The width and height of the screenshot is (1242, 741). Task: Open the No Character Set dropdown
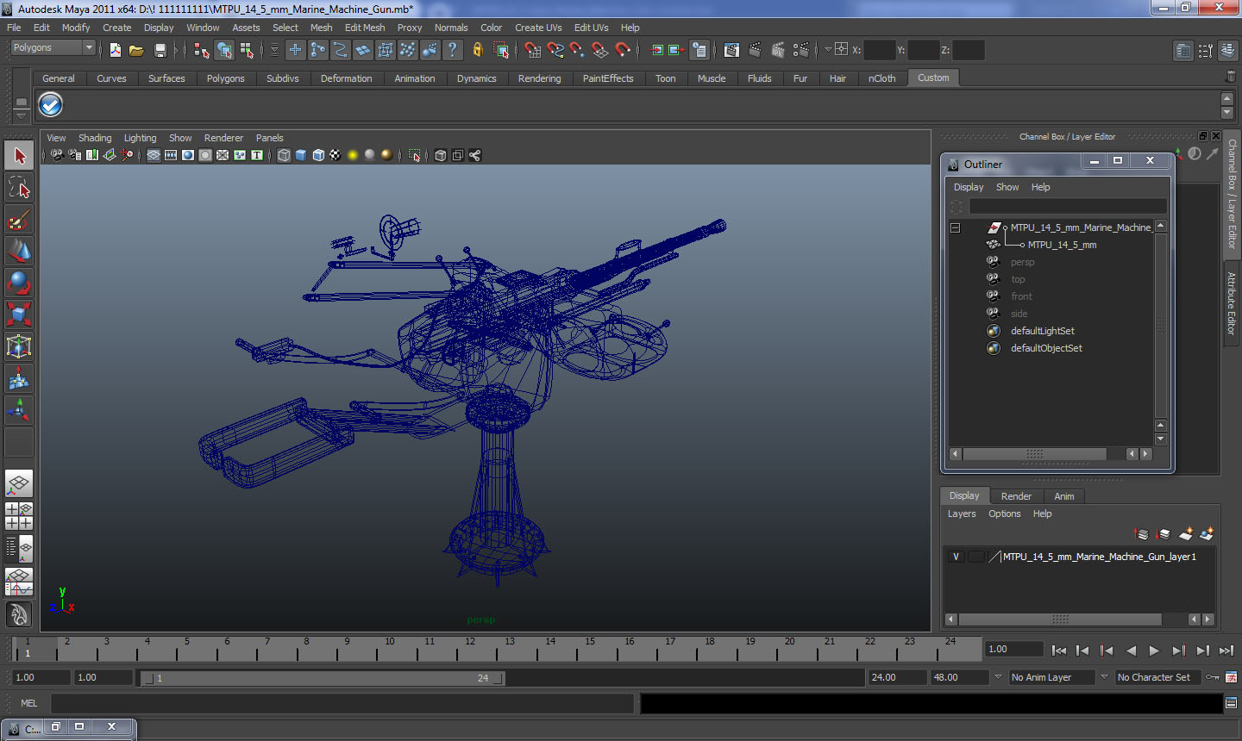point(1158,677)
